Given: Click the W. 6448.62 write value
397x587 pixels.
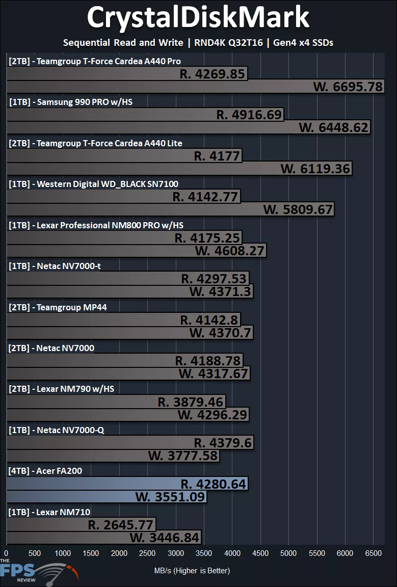Looking at the screenshot, I should [x=334, y=128].
